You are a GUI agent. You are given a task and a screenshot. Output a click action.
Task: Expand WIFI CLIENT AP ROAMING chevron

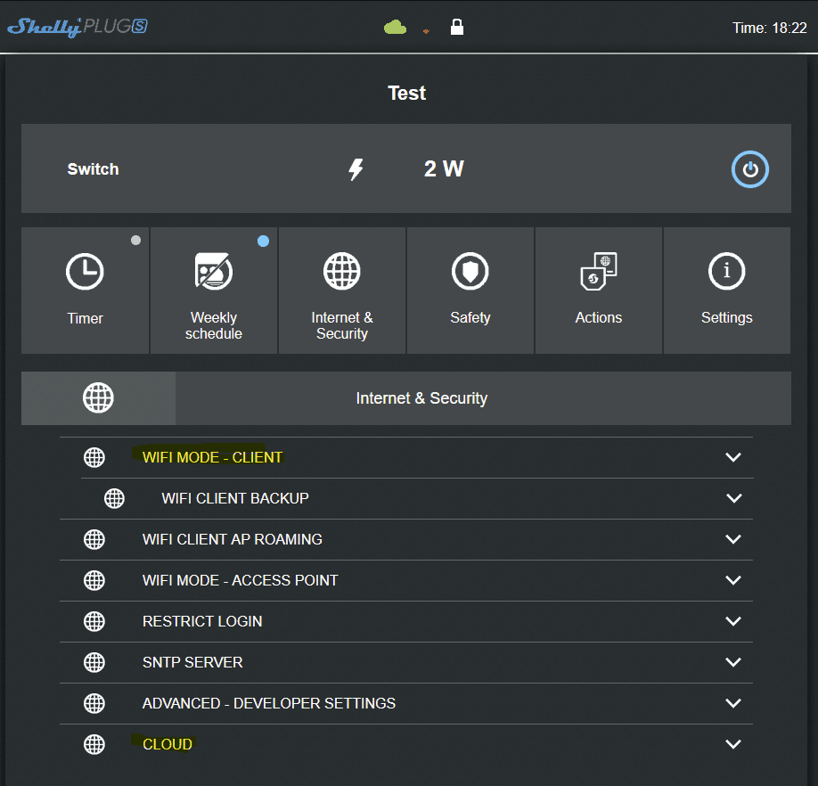733,539
